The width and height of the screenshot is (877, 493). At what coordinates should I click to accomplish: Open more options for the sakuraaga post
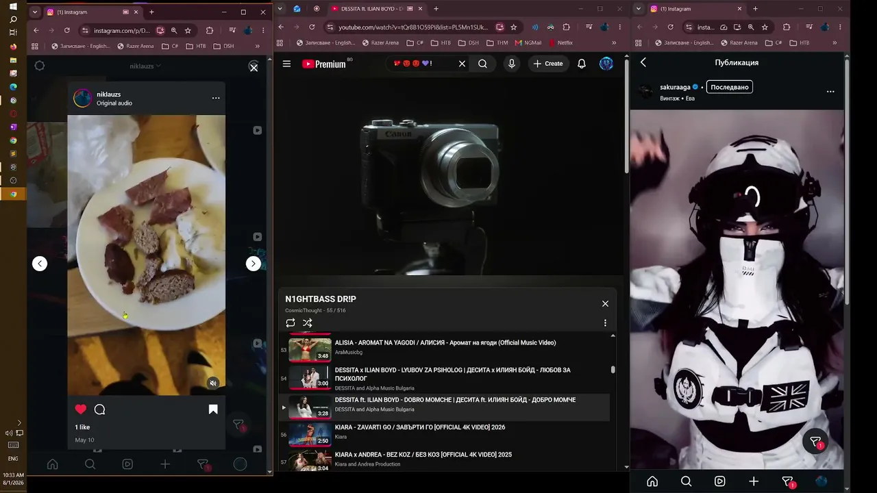click(830, 92)
